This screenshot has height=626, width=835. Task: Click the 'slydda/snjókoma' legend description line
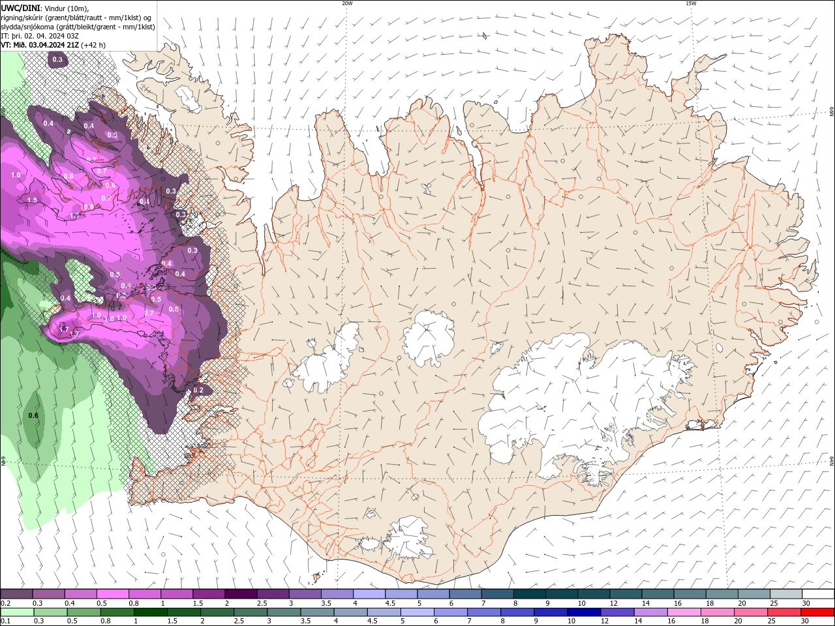tap(78, 27)
